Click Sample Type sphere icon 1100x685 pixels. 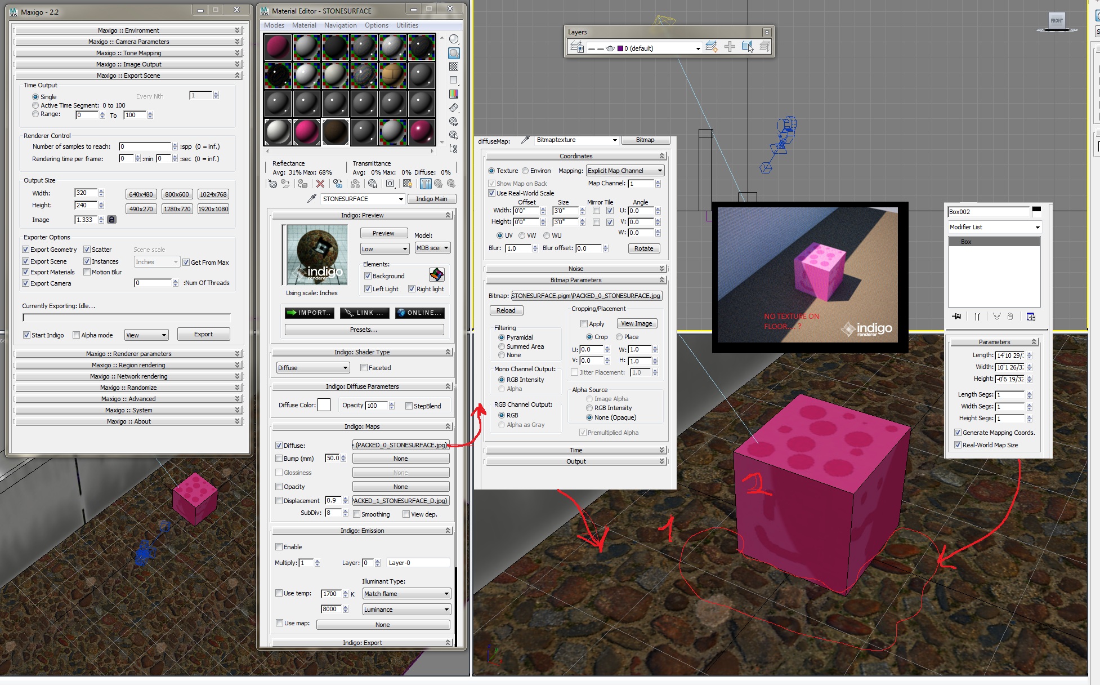454,39
